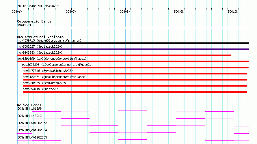Screen dimensions: 257x144
Task: Open the Cytogenetic Bands track title
Action: click(34, 21)
